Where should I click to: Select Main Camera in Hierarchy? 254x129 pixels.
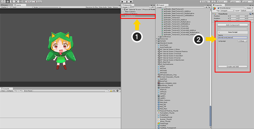[130, 12]
